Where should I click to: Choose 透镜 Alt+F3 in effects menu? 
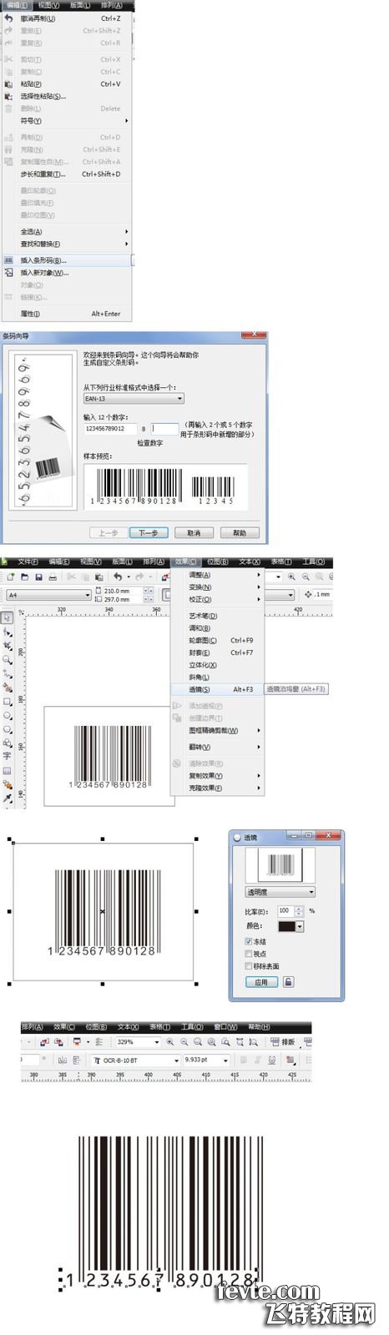click(217, 690)
